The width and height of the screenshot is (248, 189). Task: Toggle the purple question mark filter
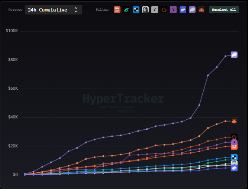pos(173,10)
